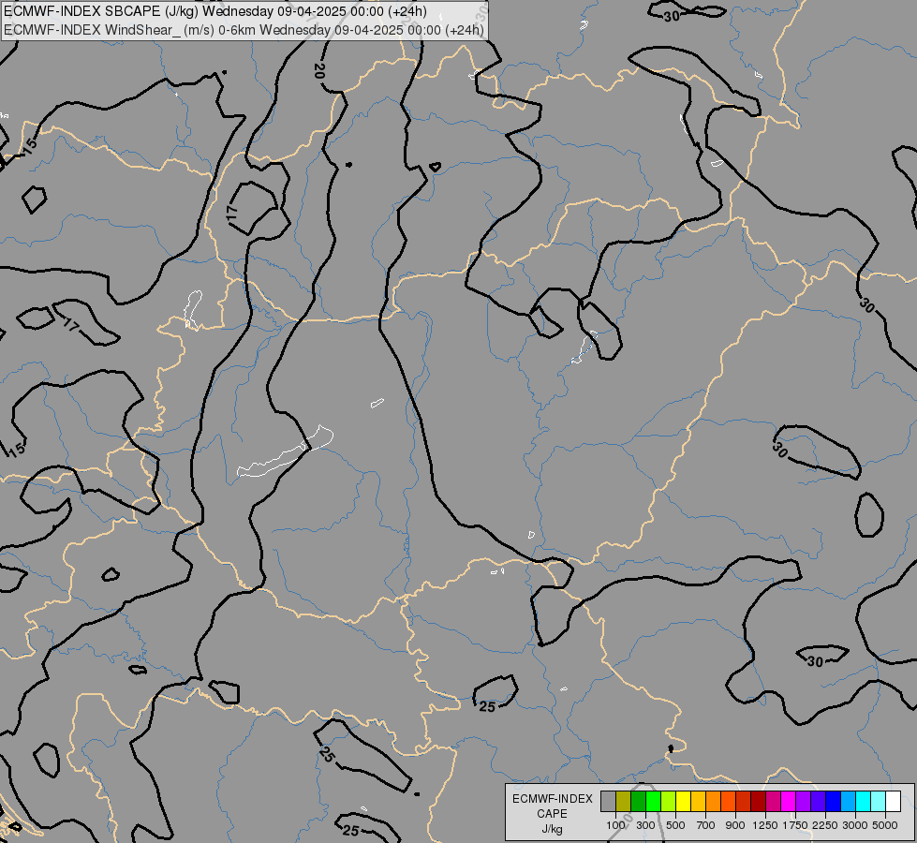Click the orange legend swatch
Viewport: 917px width, 843px height.
click(x=713, y=801)
